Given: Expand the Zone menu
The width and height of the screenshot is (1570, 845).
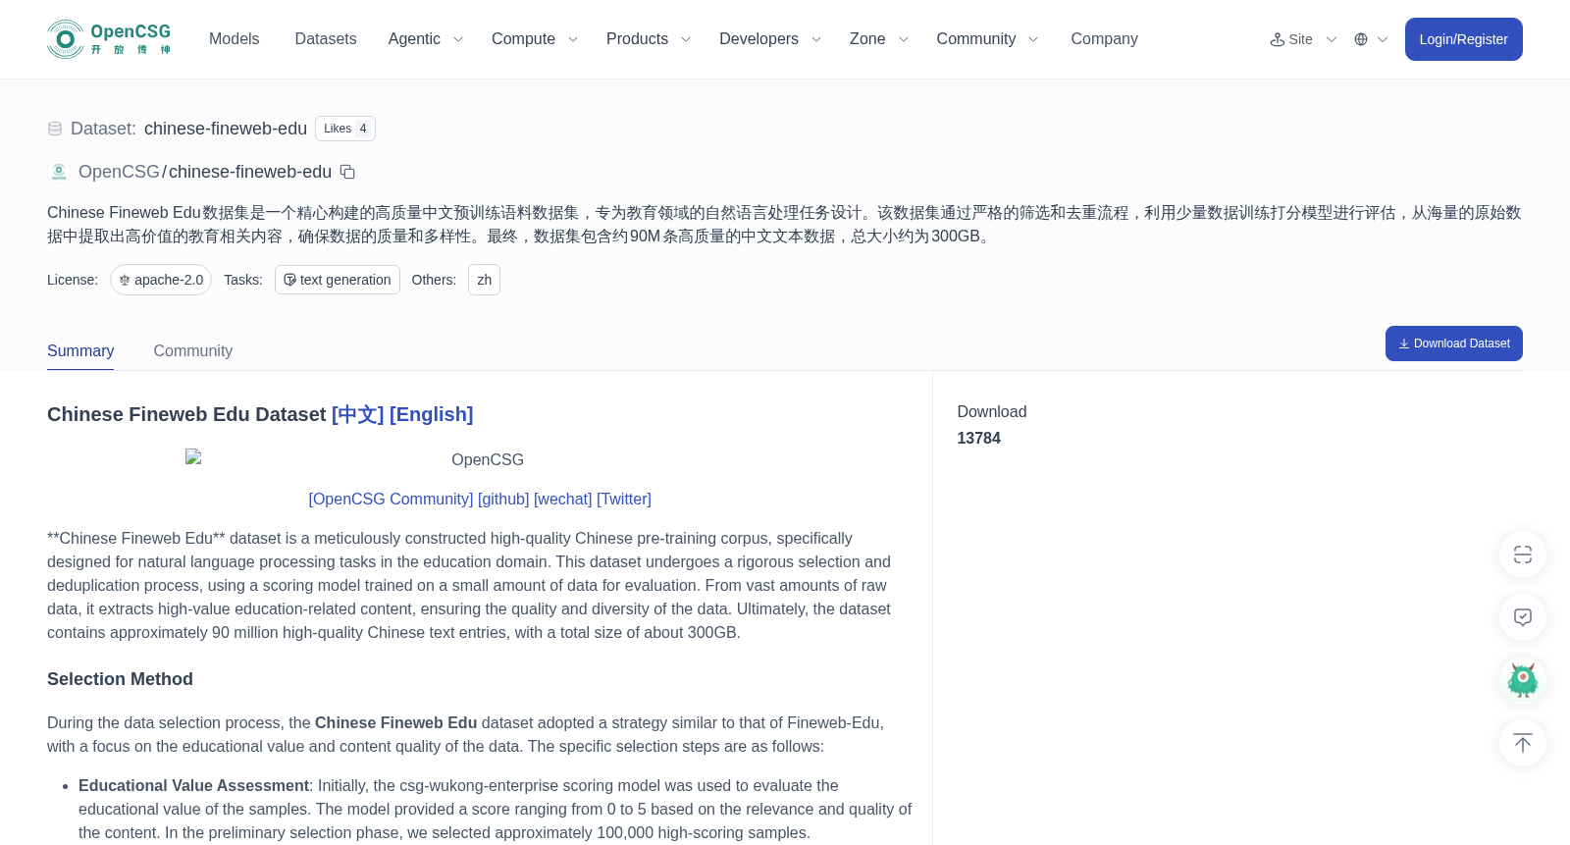Looking at the screenshot, I should point(879,39).
